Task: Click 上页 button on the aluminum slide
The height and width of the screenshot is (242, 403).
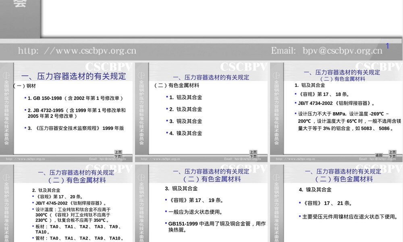Action: [393, 152]
